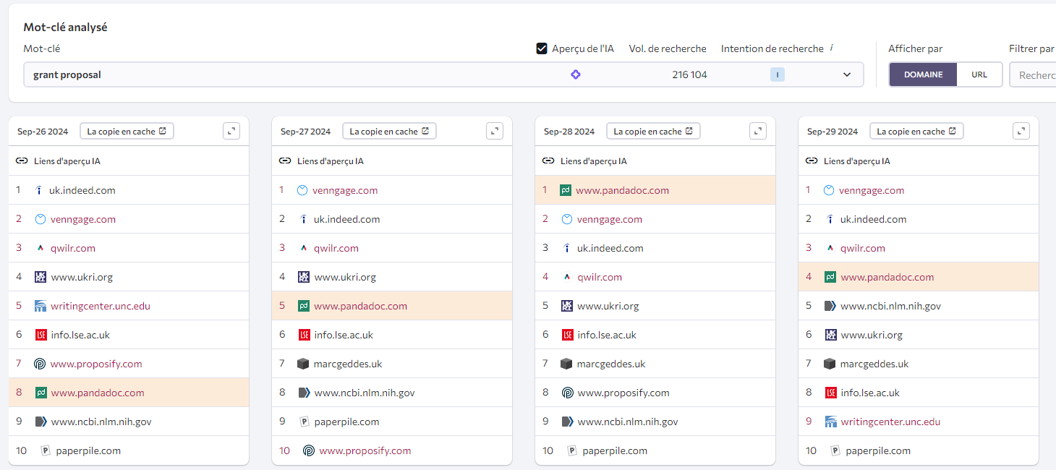This screenshot has width=1056, height=470.
Task: Open info.lse.ac.uk in Sep-27 column
Action: pyautogui.click(x=344, y=335)
